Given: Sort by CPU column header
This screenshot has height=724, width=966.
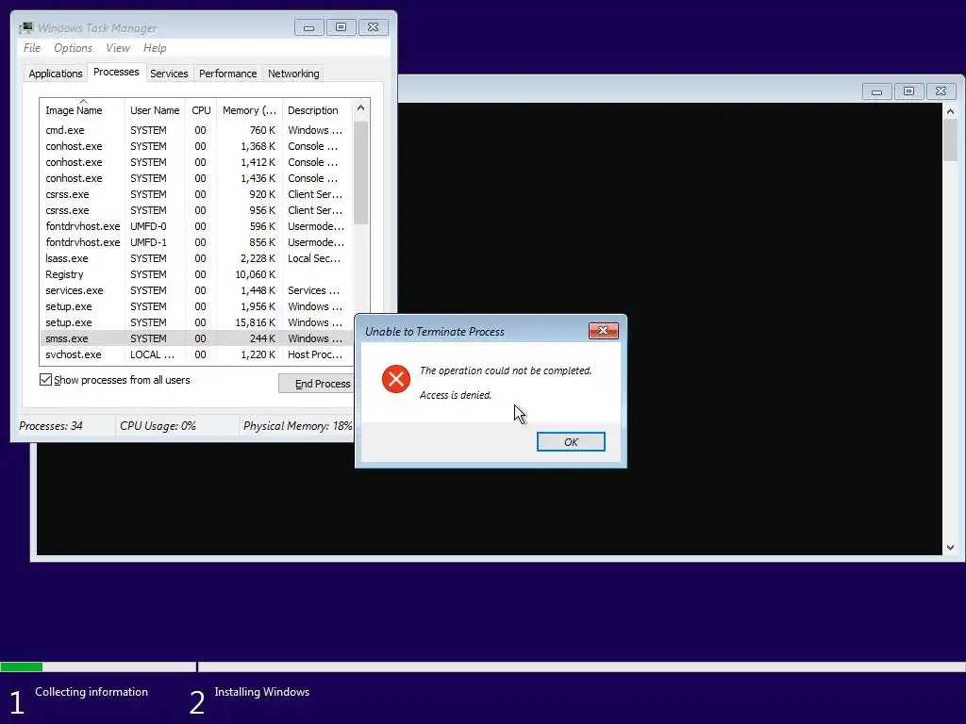Looking at the screenshot, I should 201,110.
